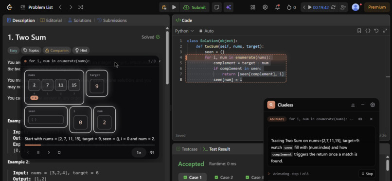Go to the previous problem arrow
This screenshot has height=181, width=392.
(x=60, y=7)
